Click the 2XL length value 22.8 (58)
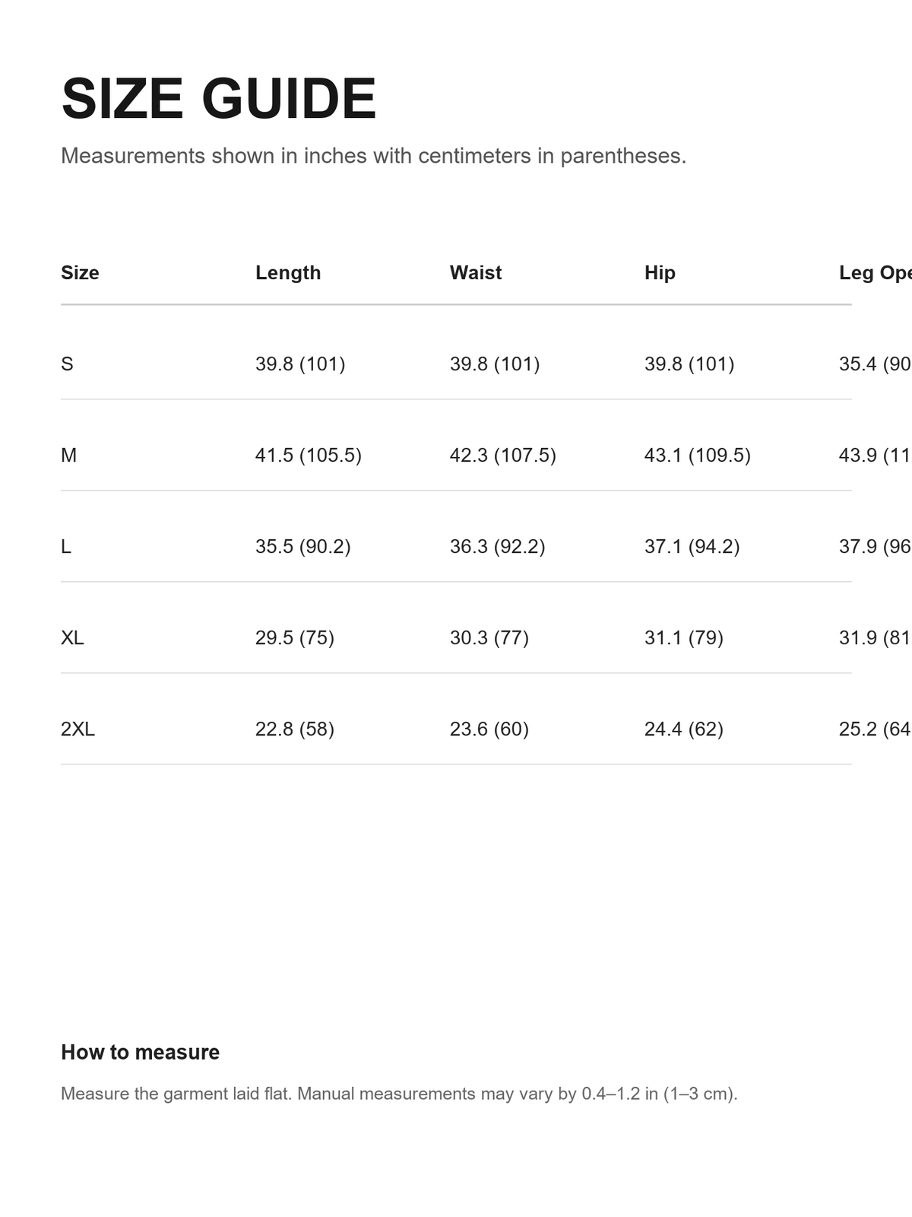912x1217 pixels. point(295,729)
